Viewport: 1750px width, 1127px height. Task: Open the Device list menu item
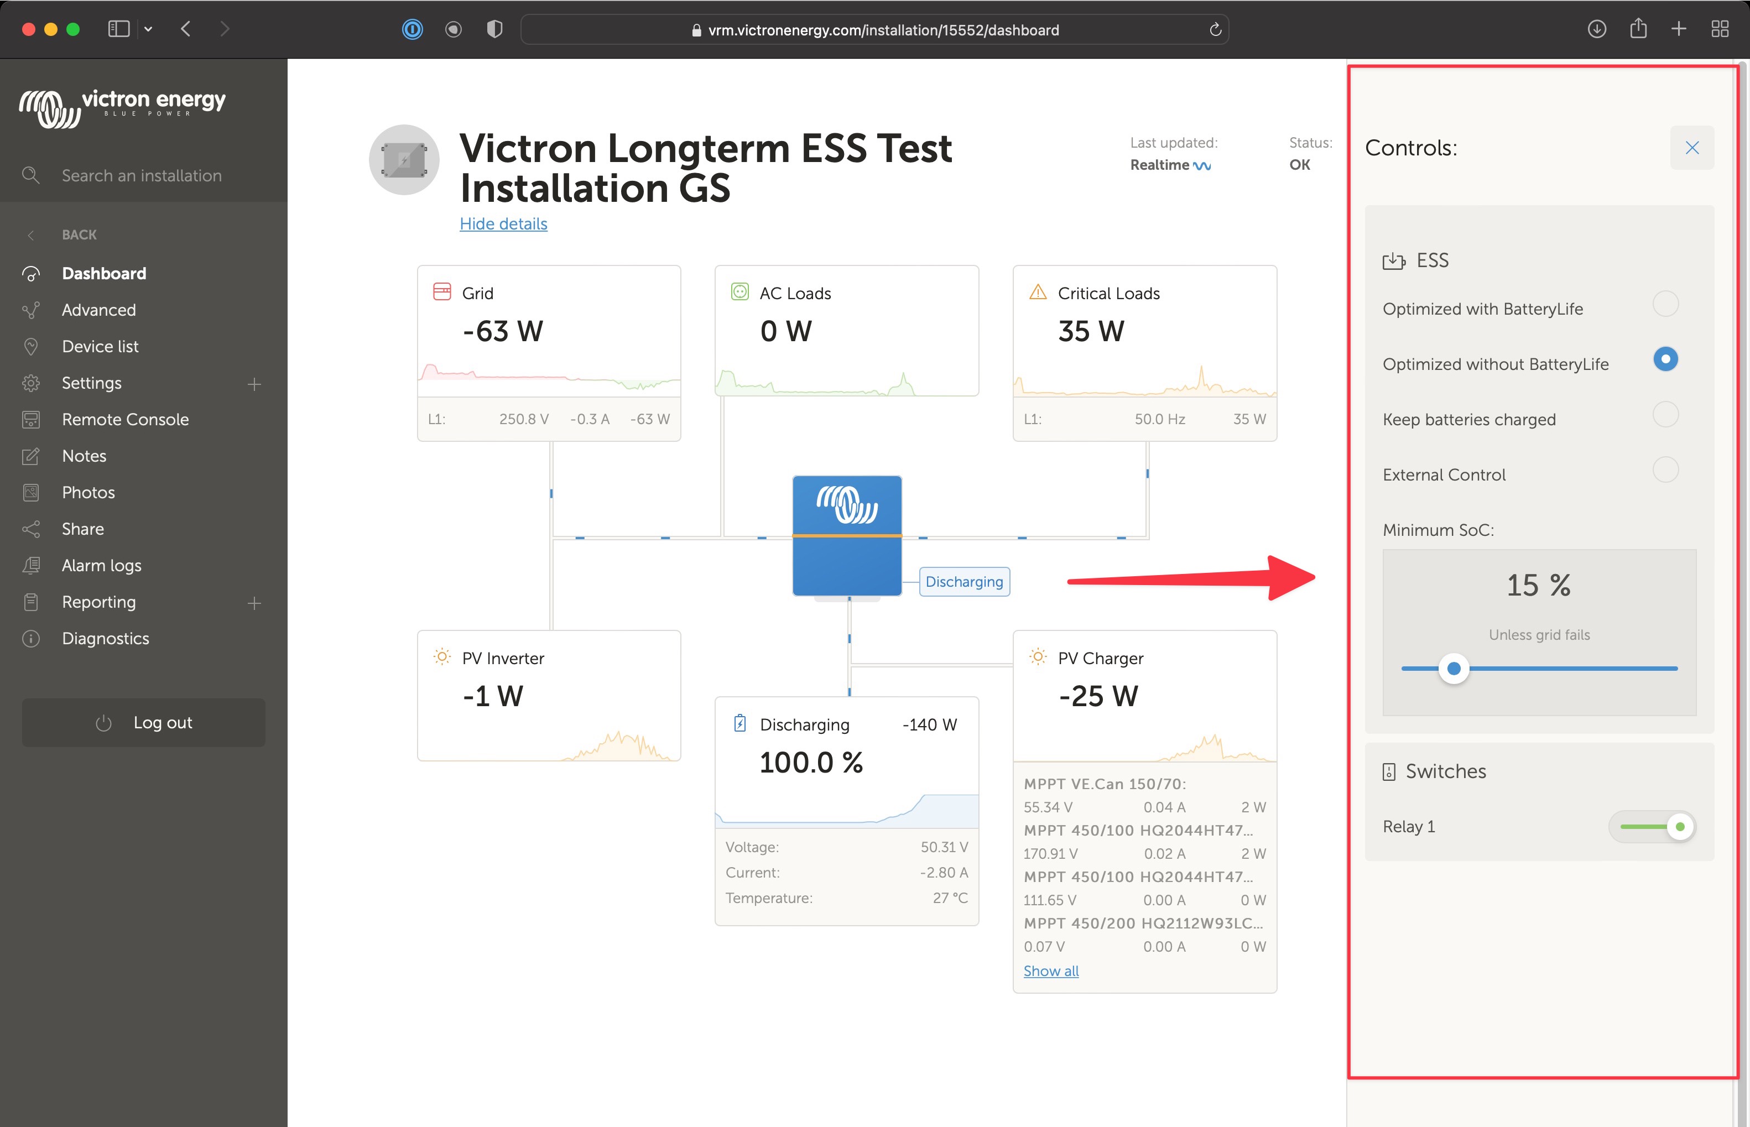click(x=100, y=346)
